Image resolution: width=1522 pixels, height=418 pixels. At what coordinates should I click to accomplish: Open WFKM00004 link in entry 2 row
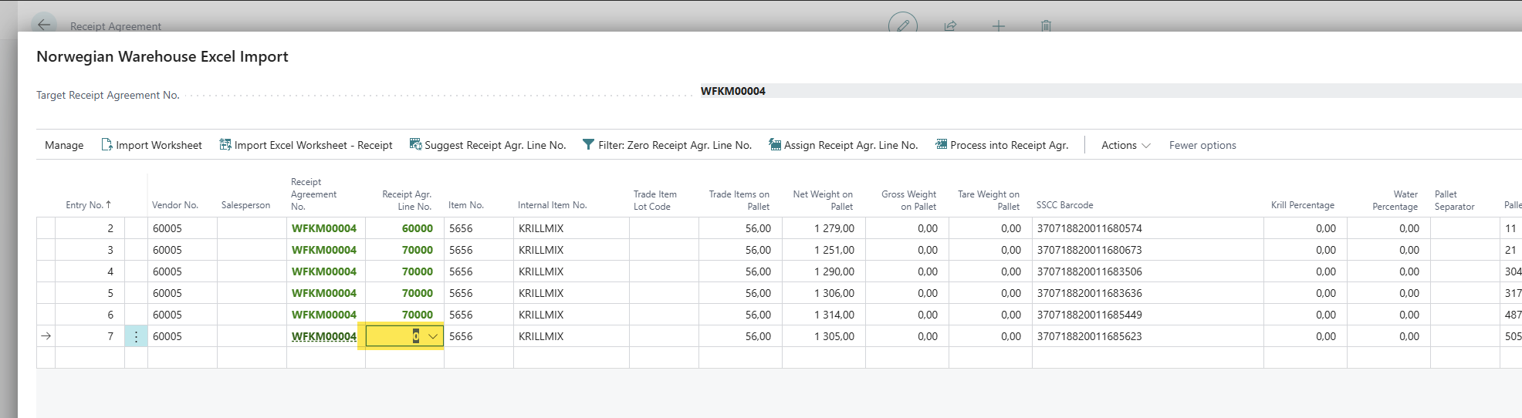[324, 228]
